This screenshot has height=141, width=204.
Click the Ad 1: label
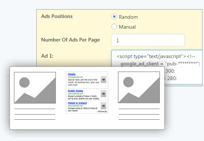click(x=47, y=56)
